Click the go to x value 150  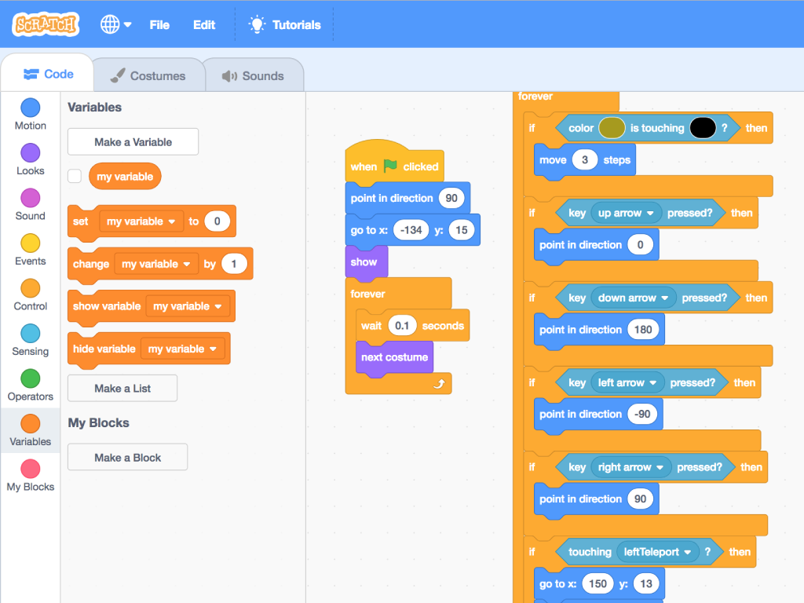click(598, 584)
